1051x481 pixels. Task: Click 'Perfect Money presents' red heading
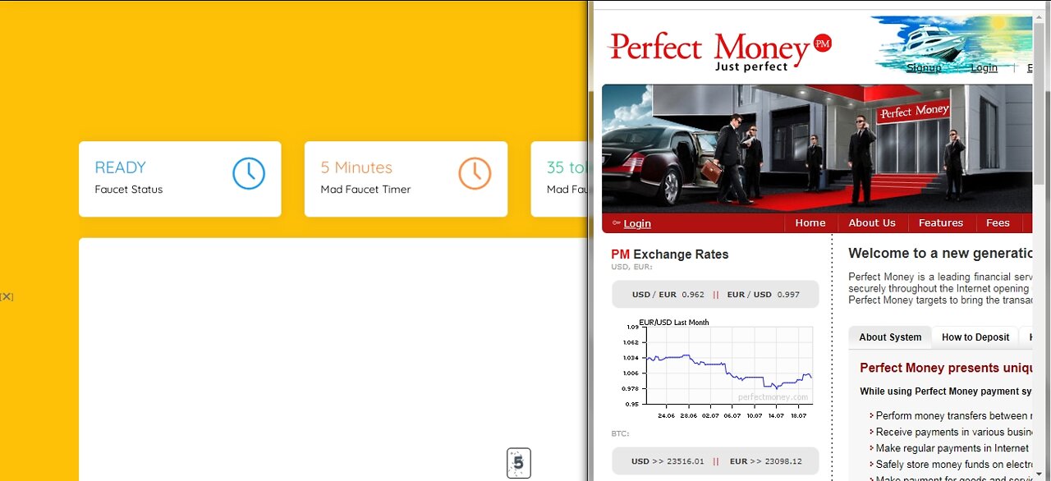[x=946, y=368]
